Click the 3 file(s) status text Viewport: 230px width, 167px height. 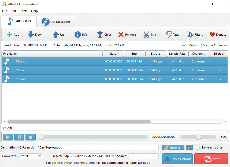point(7,128)
